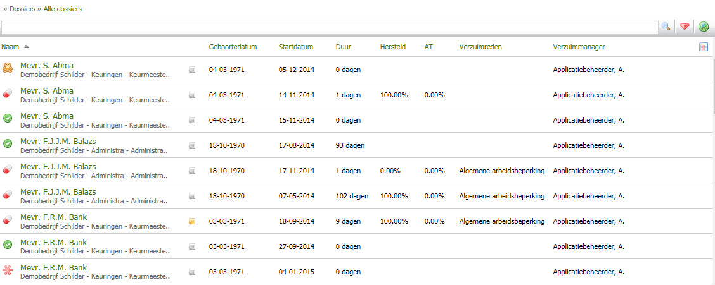Click the red asterisk icon beside F.R.M. Bank
The image size is (715, 285).
pos(8,271)
